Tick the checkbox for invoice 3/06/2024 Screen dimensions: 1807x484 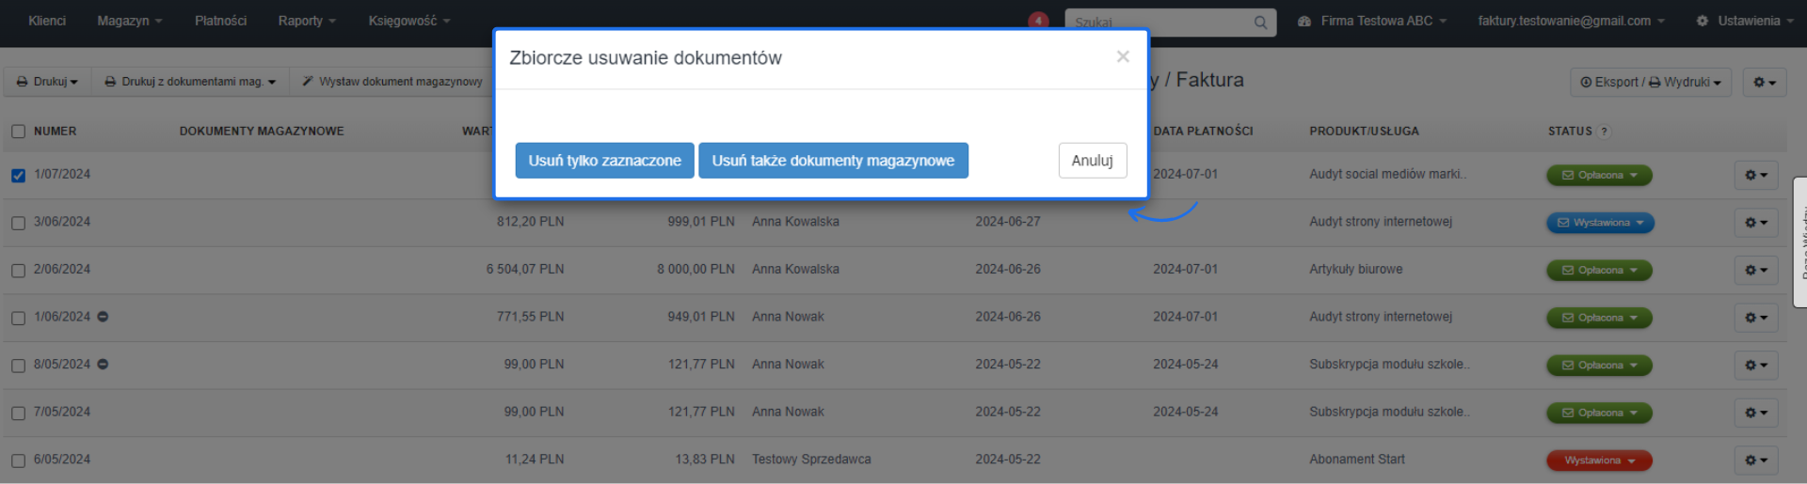point(18,223)
